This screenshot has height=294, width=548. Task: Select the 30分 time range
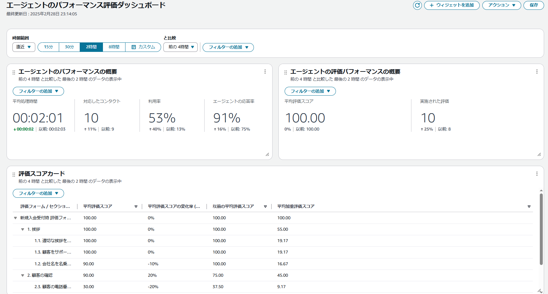point(69,47)
